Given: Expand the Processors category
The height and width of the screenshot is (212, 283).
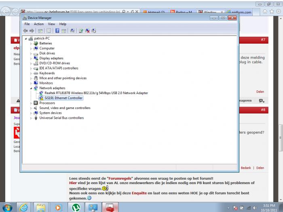Looking at the screenshot, I should pos(31,103).
